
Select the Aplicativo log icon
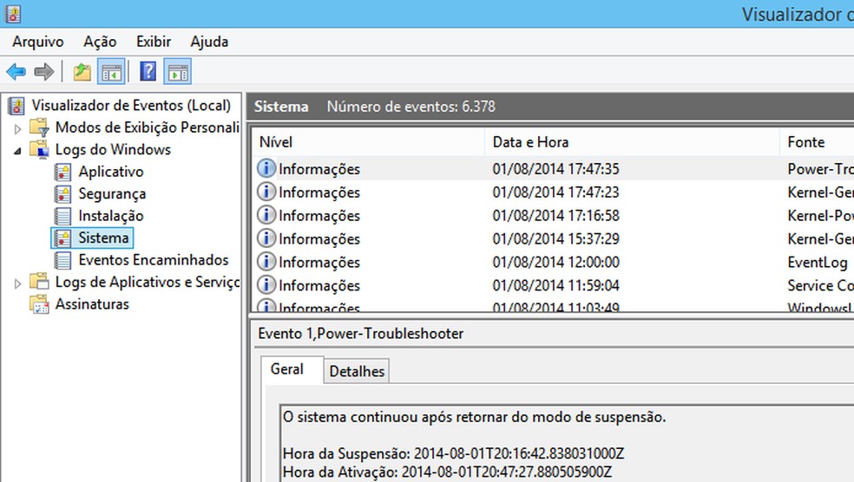pyautogui.click(x=62, y=172)
